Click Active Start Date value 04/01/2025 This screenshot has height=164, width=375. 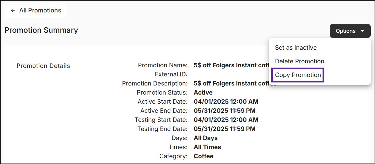tap(226, 102)
